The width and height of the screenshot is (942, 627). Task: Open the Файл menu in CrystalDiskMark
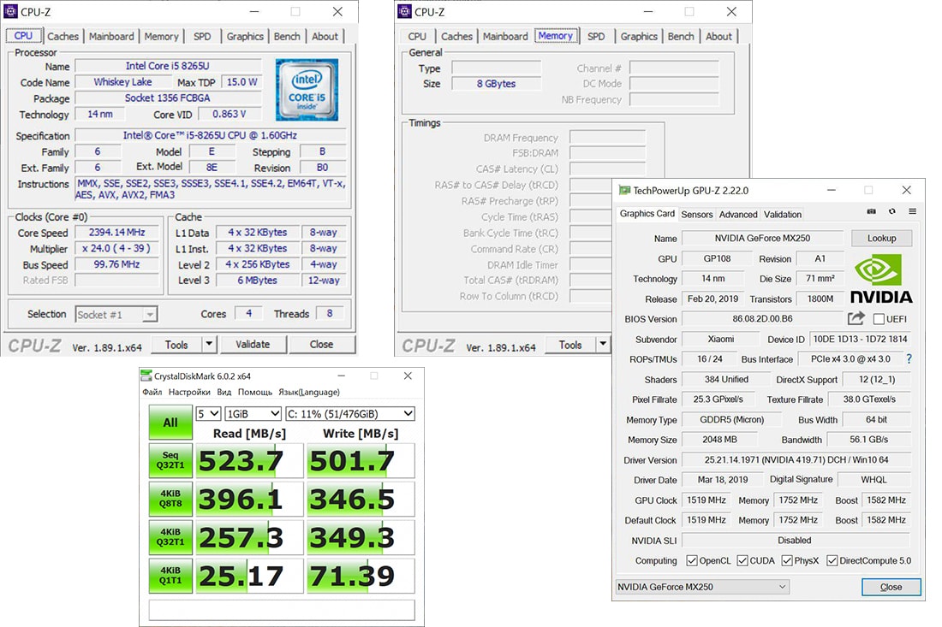(152, 392)
